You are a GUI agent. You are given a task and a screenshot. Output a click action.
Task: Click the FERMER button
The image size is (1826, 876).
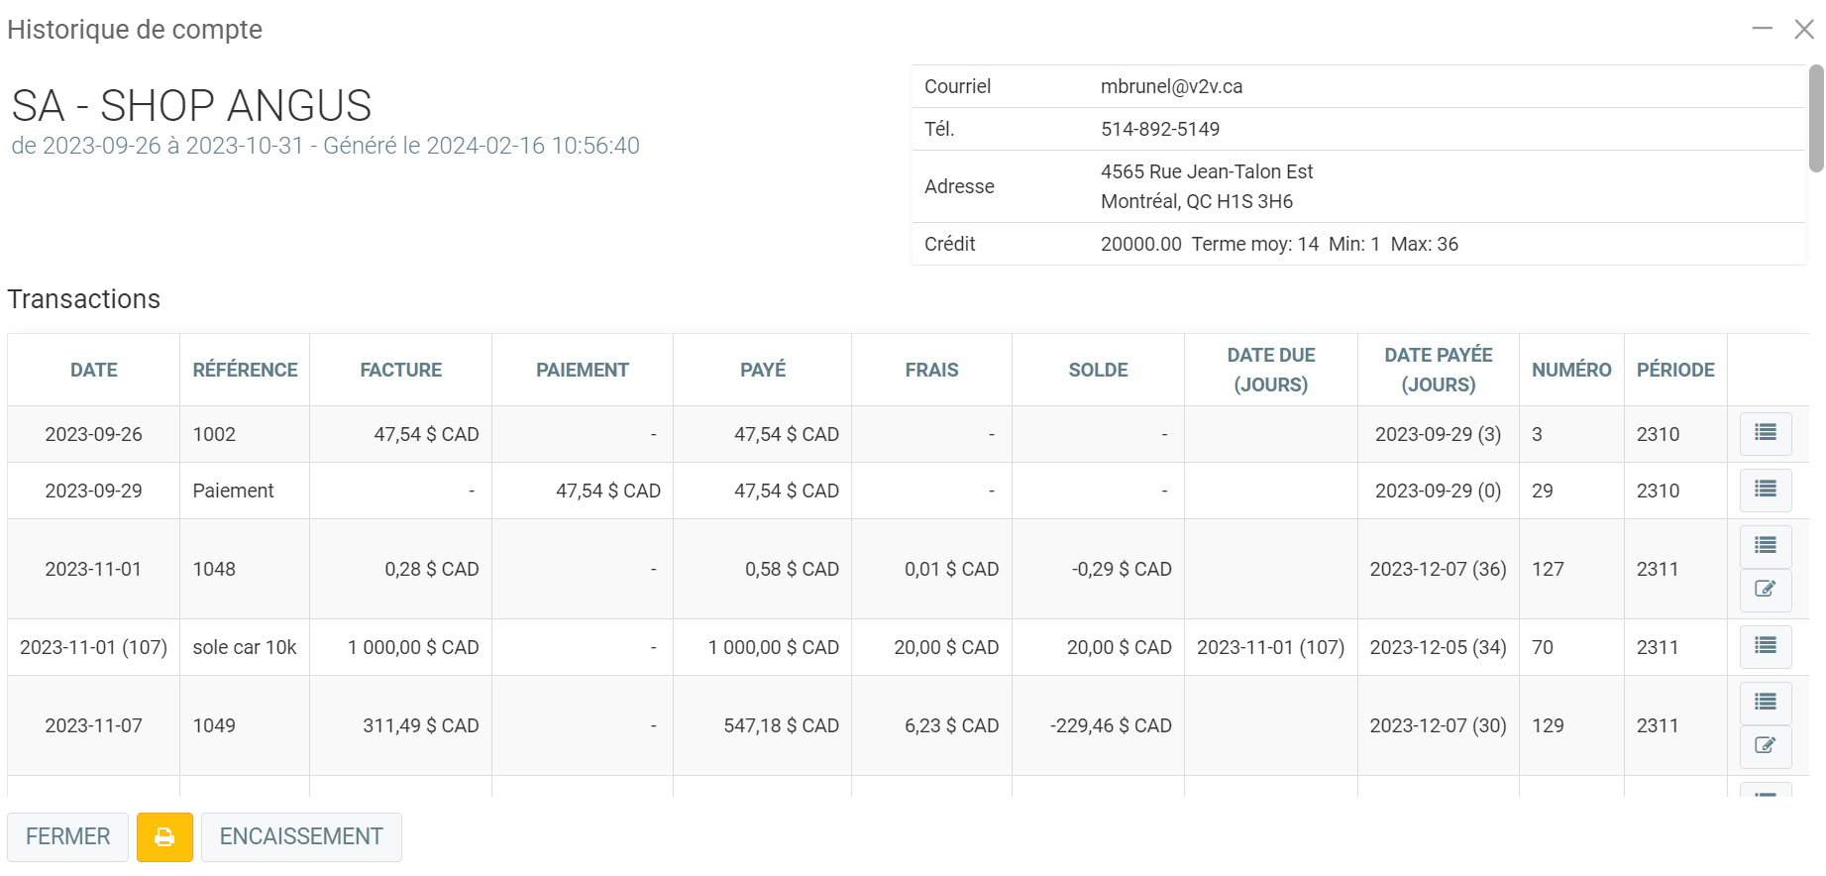[x=67, y=837]
